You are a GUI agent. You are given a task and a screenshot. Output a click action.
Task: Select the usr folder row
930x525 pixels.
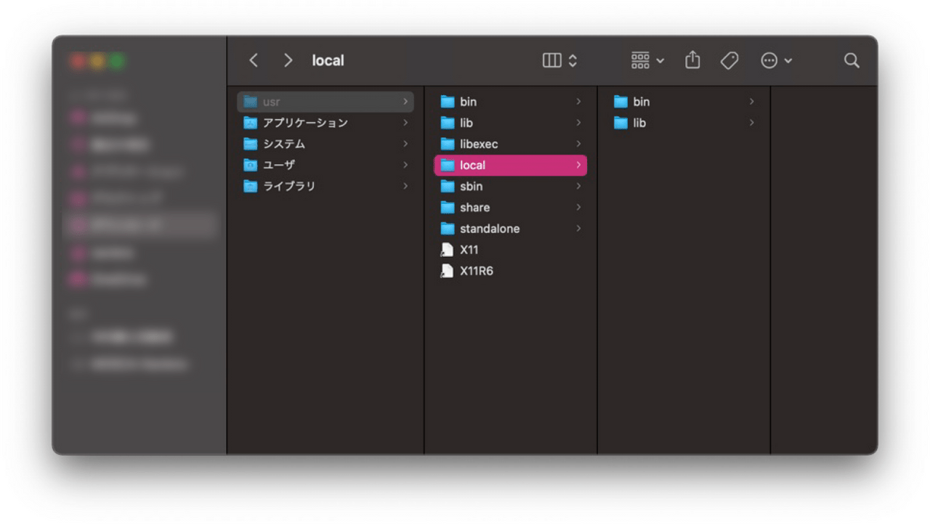click(325, 102)
